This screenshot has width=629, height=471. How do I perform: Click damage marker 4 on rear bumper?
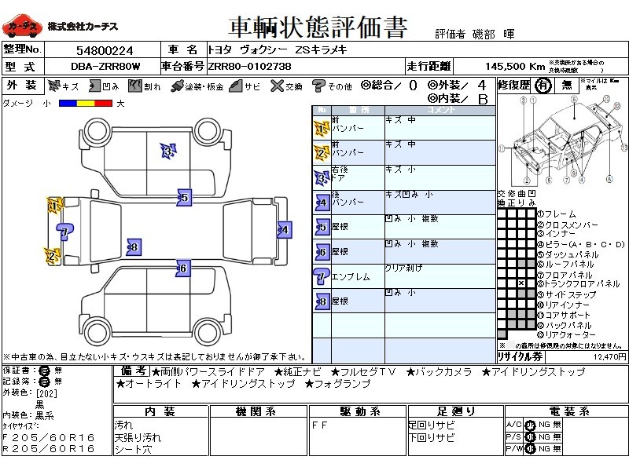click(x=285, y=230)
